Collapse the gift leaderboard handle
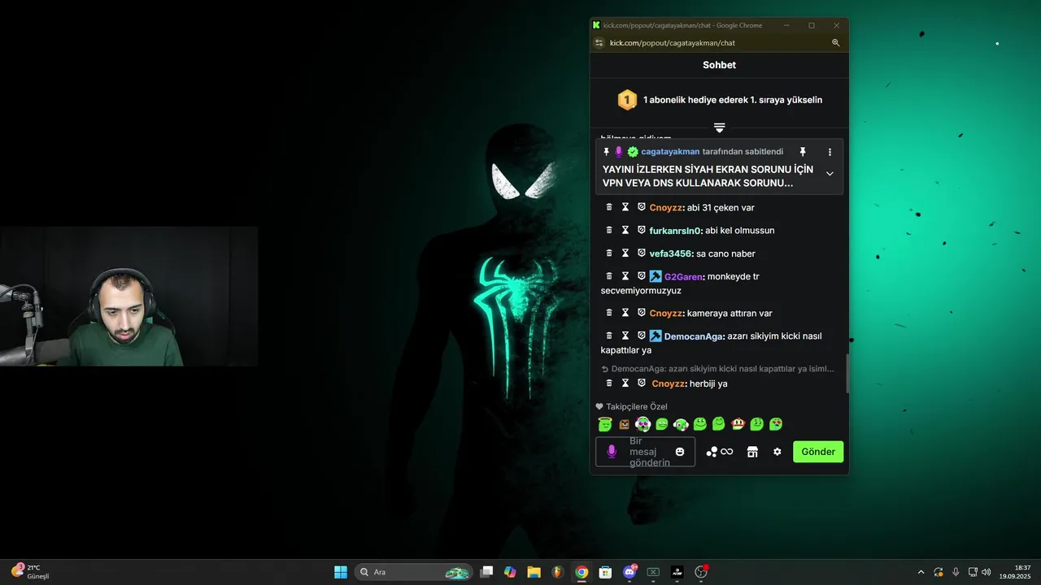 click(x=720, y=128)
